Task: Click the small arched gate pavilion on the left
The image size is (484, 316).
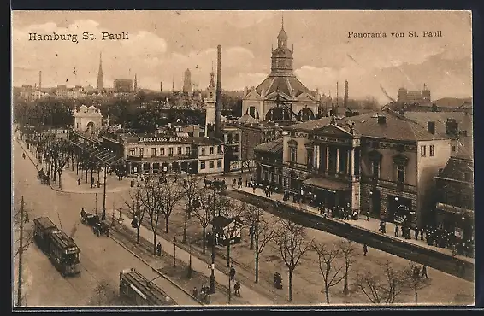Action: pyautogui.click(x=88, y=119)
